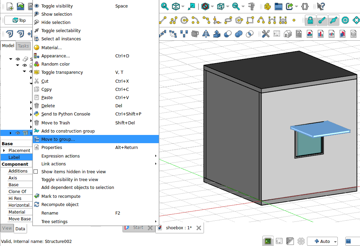Click the blue awning on the 3D model
Screen dimensions: 360x246
tap(318, 128)
